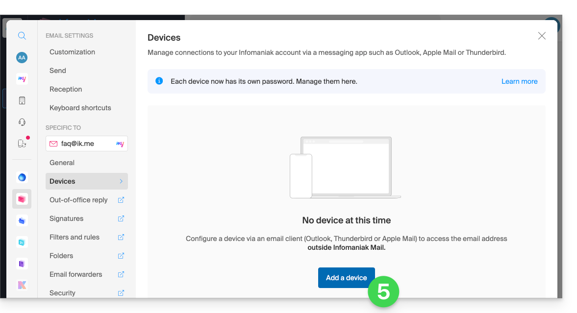The image size is (577, 313).
Task: Click the 'SPECIFIC TO' section label
Action: (x=63, y=128)
